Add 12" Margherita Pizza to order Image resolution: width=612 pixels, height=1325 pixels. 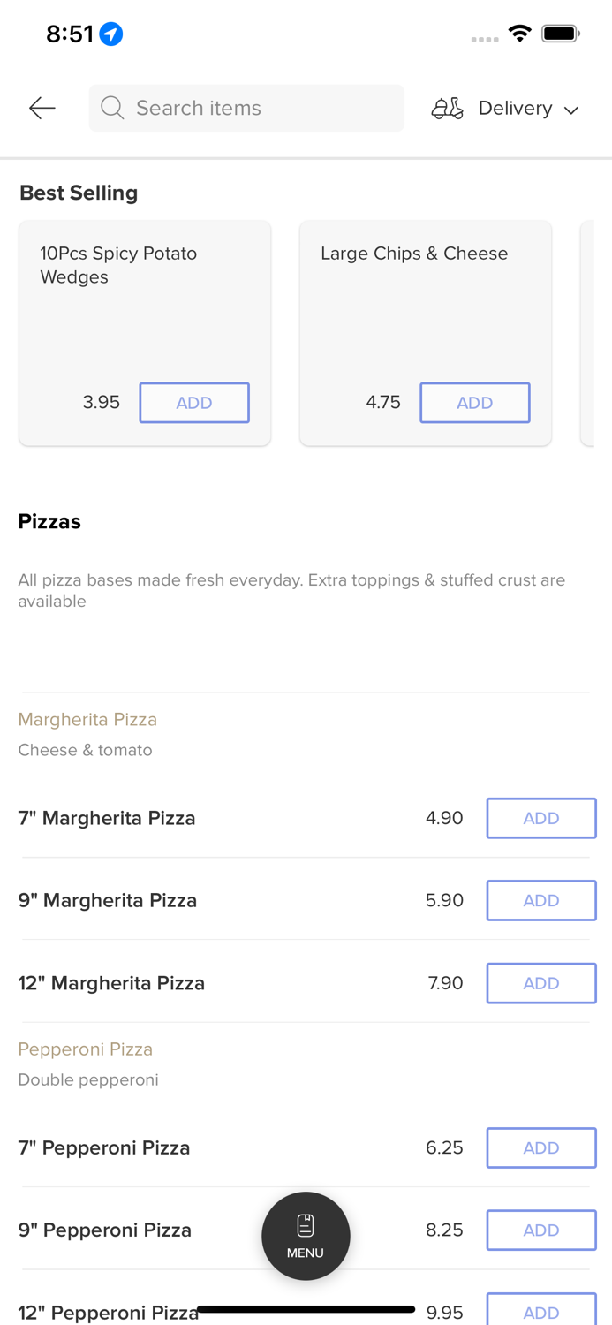pos(540,983)
